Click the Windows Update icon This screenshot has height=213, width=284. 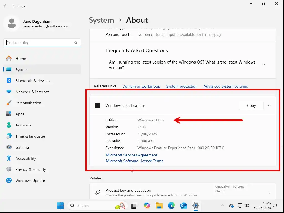pyautogui.click(x=9, y=181)
